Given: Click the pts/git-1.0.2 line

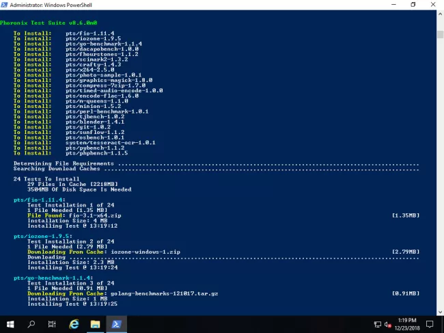Looking at the screenshot, I should [x=62, y=127].
